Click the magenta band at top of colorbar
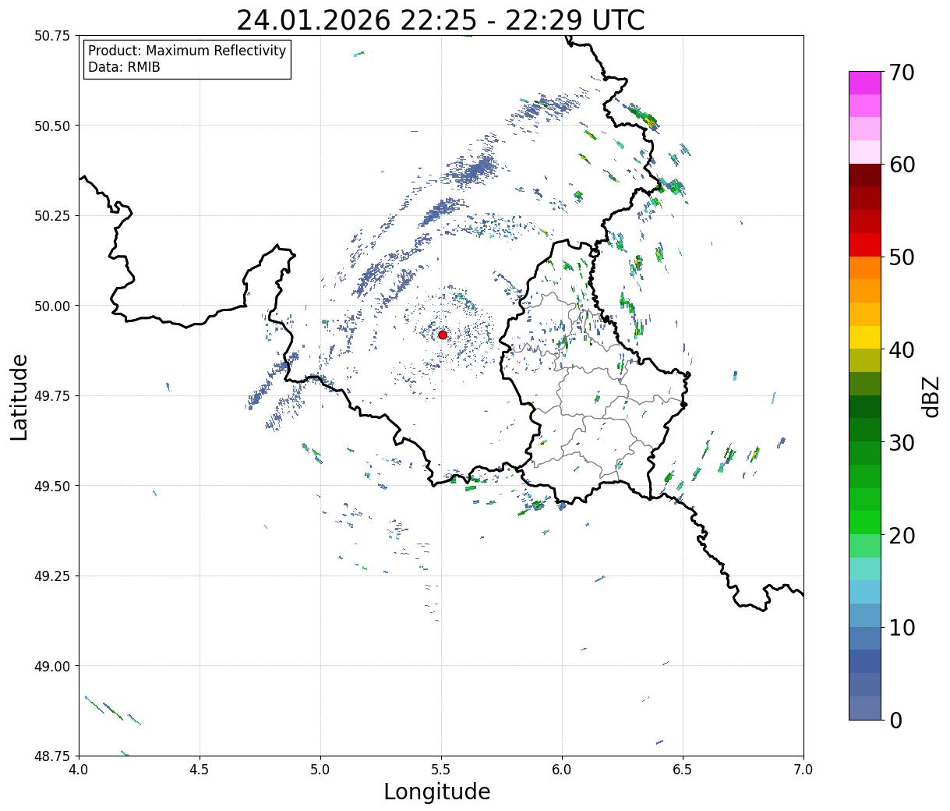950x811 pixels. tap(865, 83)
